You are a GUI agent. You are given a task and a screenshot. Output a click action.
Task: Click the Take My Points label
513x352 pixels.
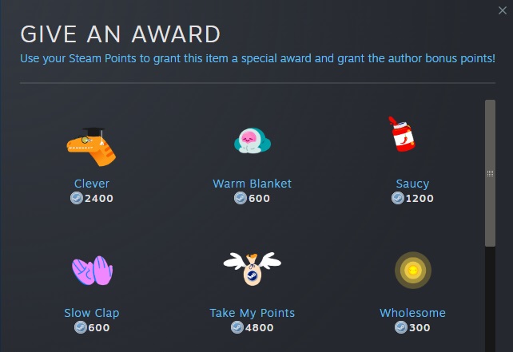click(252, 313)
